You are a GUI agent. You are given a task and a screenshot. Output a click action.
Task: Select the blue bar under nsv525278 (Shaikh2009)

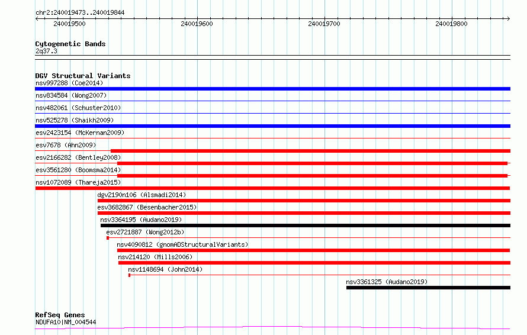272,126
